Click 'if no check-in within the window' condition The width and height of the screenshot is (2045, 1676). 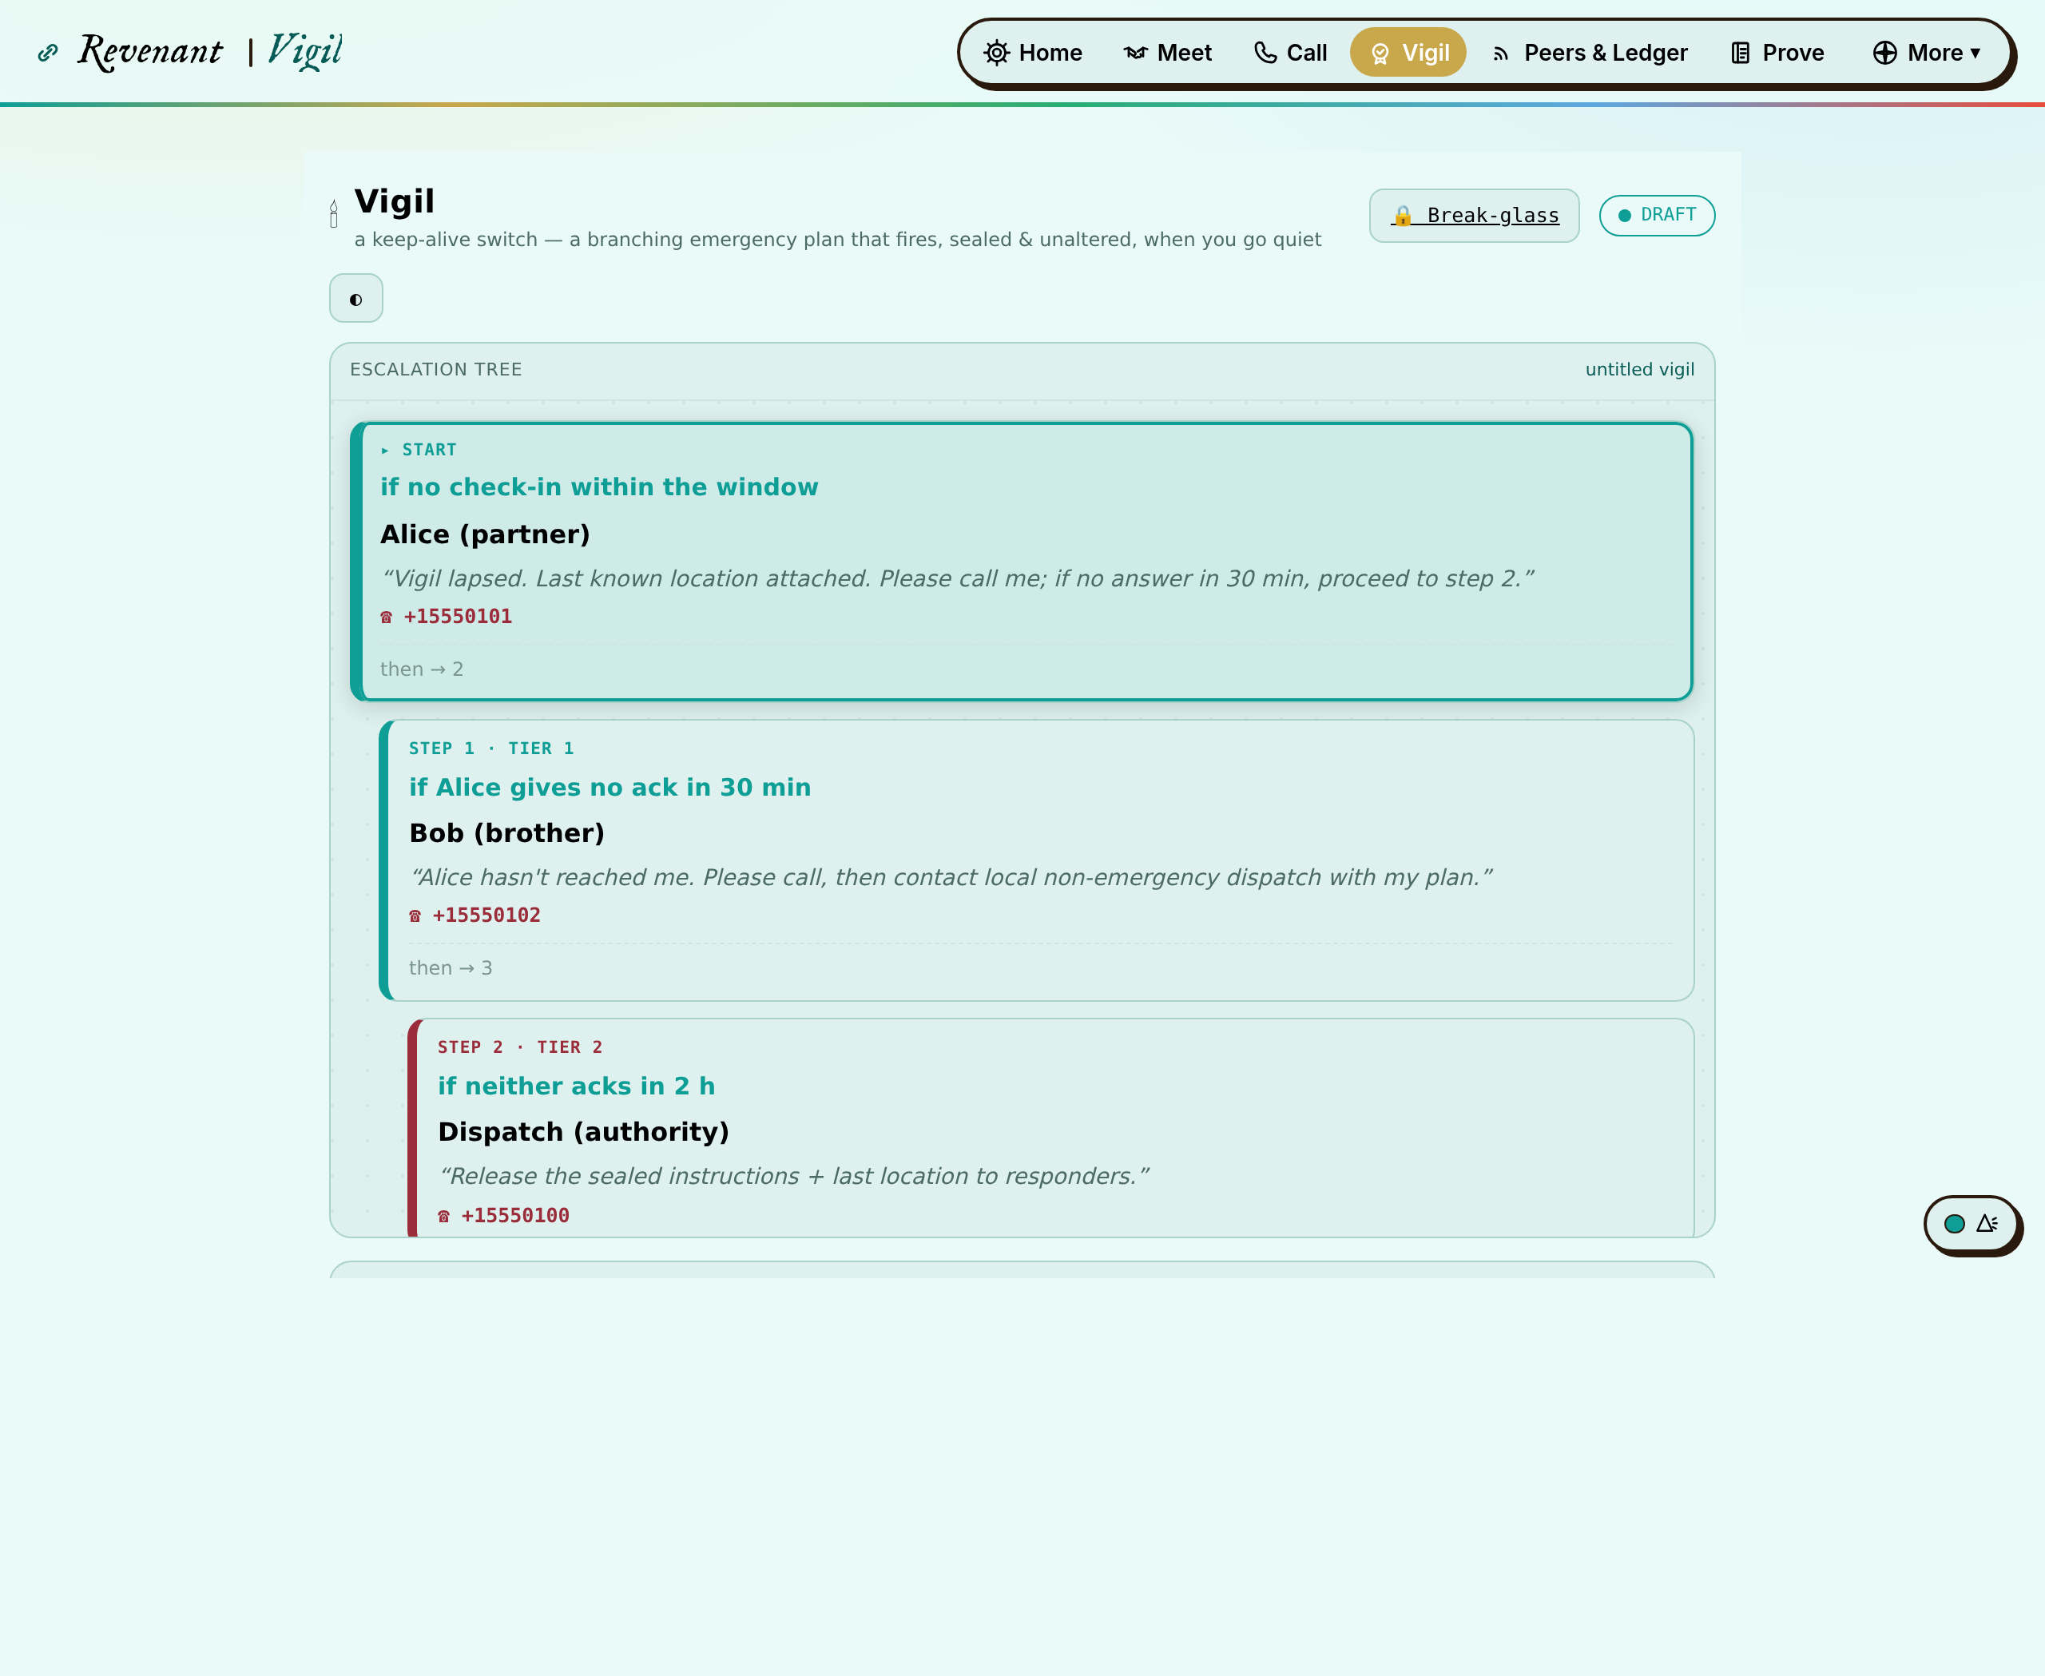click(598, 487)
